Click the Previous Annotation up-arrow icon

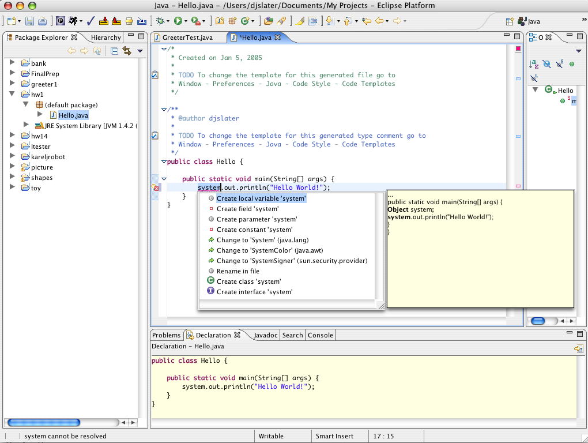(348, 21)
